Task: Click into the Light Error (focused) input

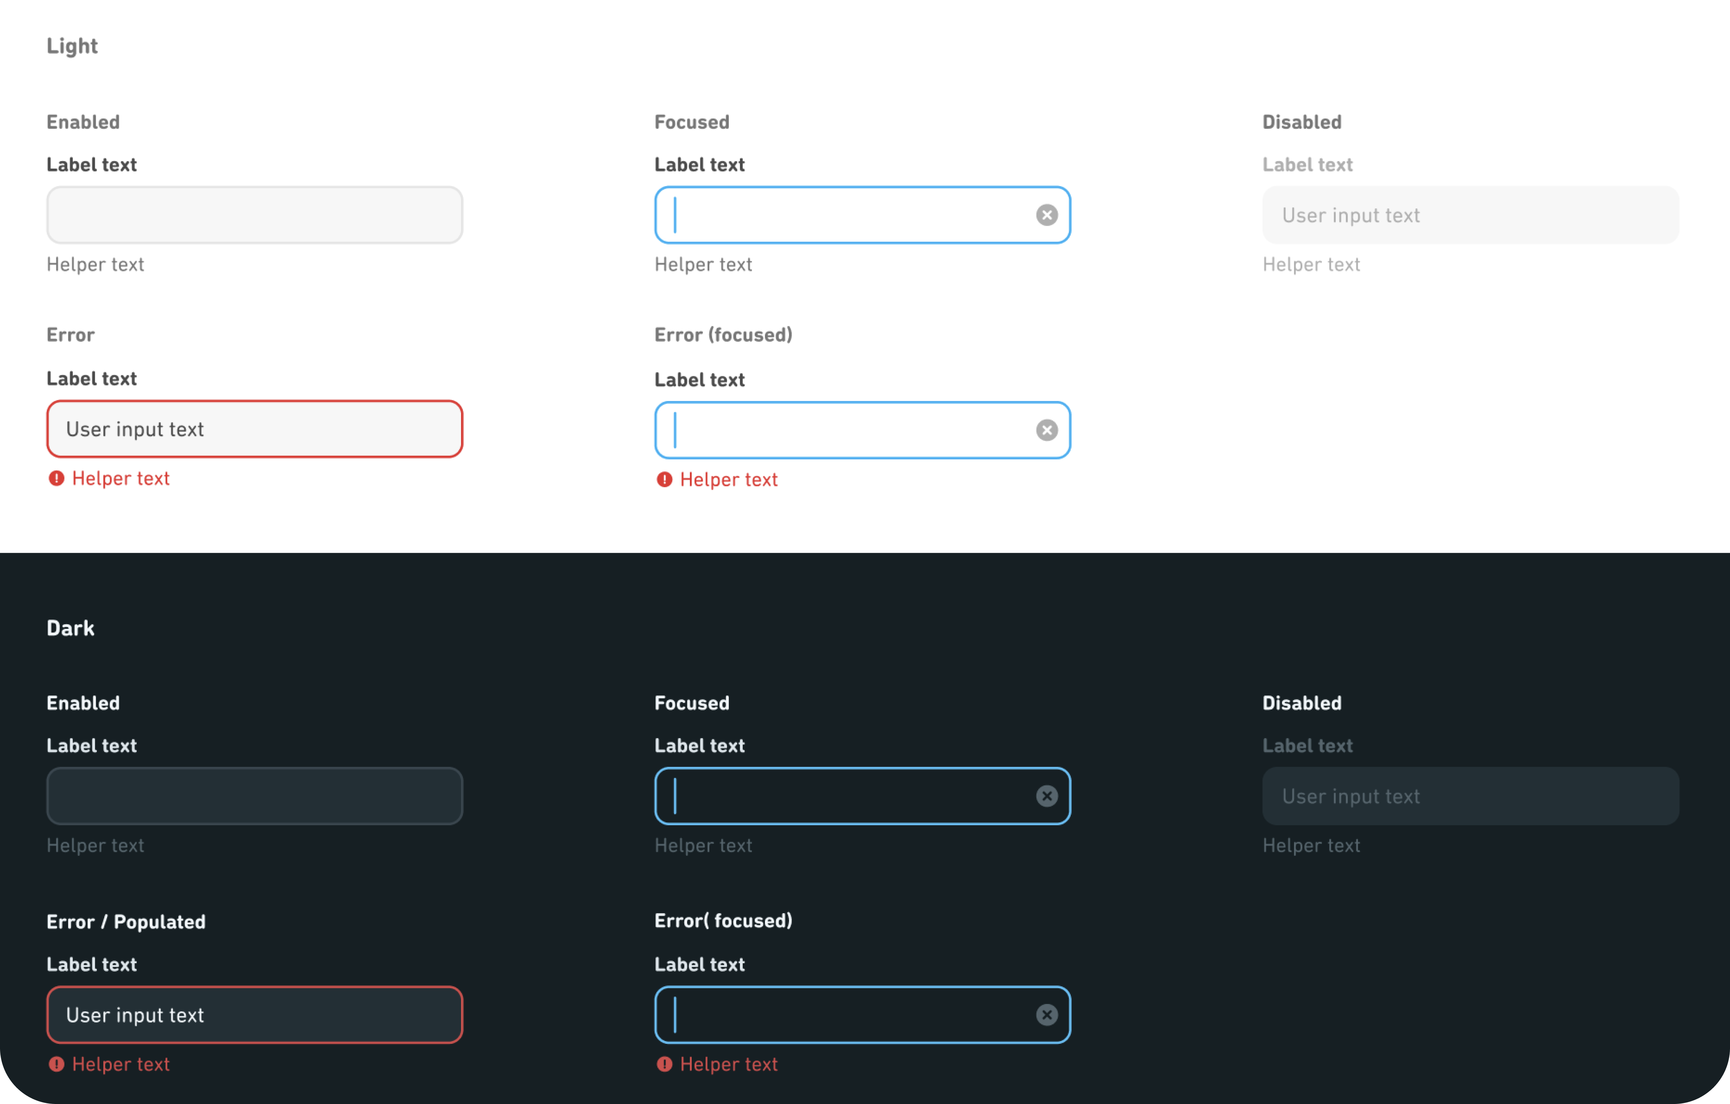Action: [x=863, y=429]
